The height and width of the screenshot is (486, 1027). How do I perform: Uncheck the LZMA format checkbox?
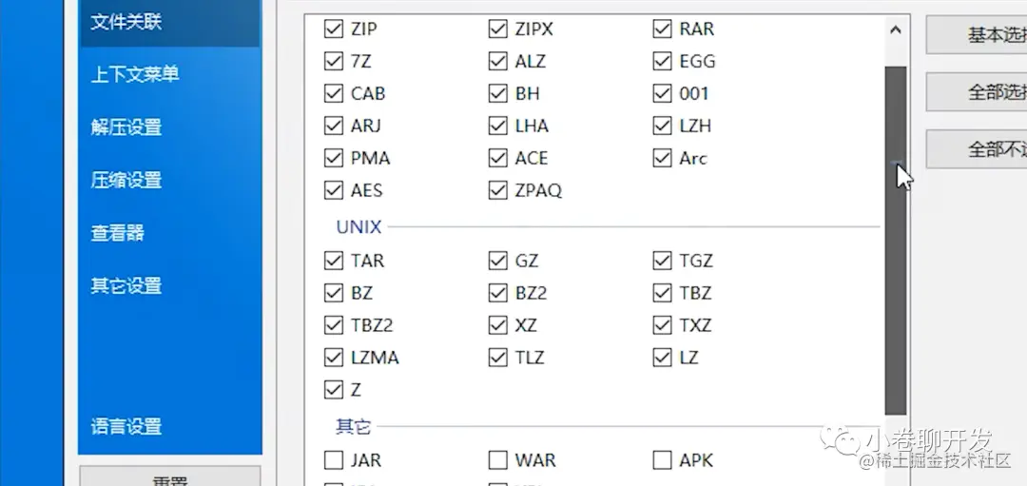(x=333, y=358)
